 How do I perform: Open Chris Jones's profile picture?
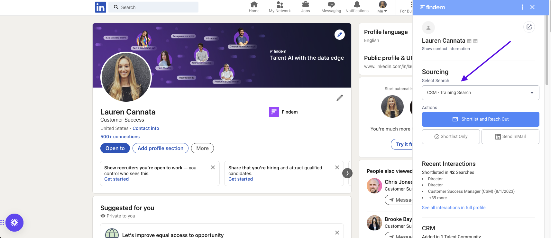coord(374,186)
